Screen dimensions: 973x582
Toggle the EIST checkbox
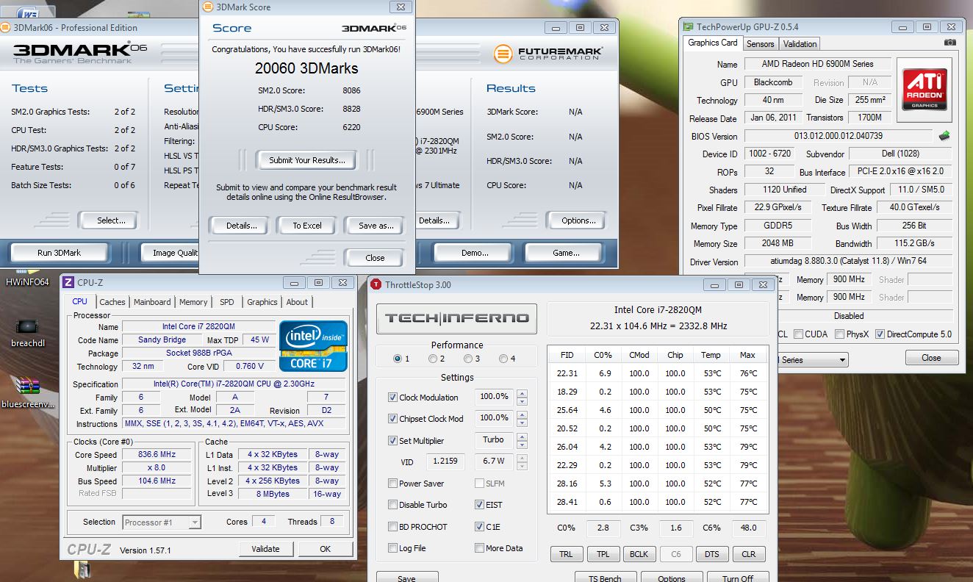(x=479, y=505)
